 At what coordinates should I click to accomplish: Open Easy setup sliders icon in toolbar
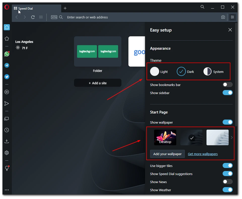[x=232, y=17]
